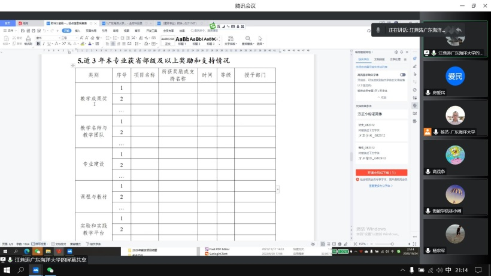Click the italic formatting icon
Screen dimensions: 491x276
click(43, 44)
